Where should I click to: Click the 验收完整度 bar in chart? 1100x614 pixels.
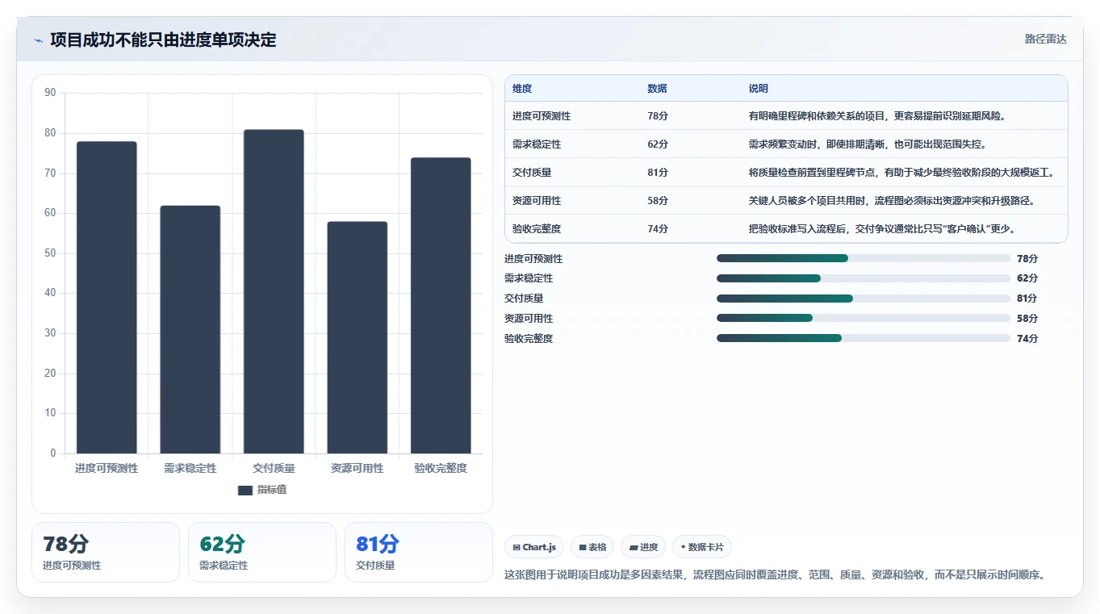(x=441, y=306)
